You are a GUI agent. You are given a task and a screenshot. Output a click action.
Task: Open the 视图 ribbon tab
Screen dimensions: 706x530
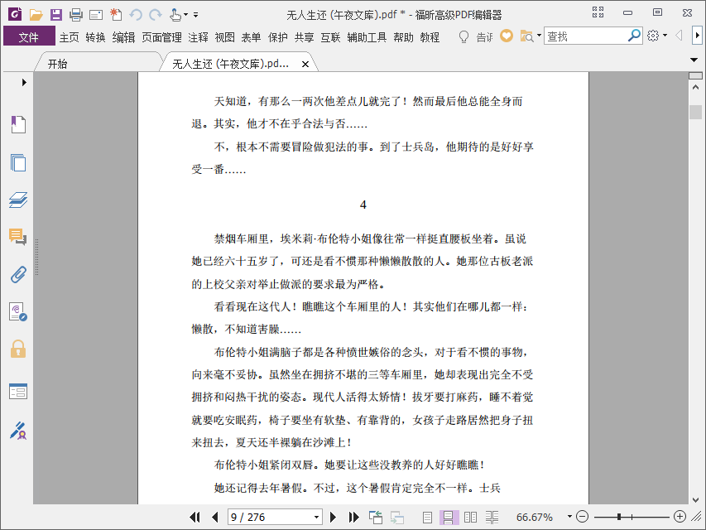point(224,37)
